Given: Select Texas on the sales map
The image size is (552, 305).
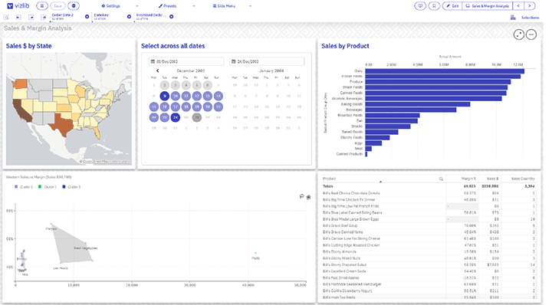Looking at the screenshot, I should click(63, 124).
